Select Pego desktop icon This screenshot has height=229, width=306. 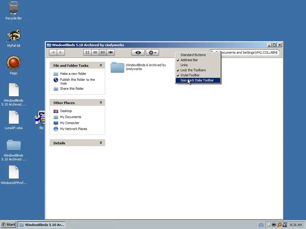coord(13,65)
